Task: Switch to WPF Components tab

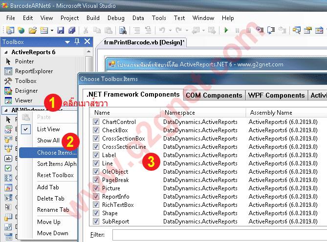Action: [x=276, y=95]
